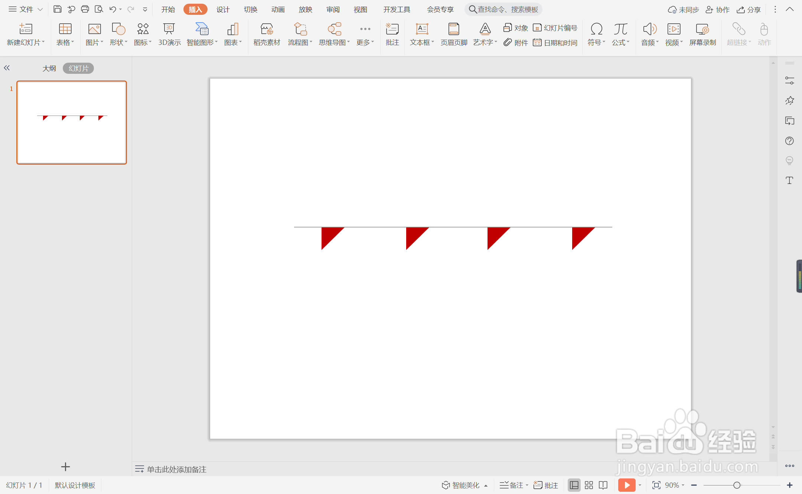Start slideshow with orange play button
Screen dimensions: 802x494
click(627, 485)
